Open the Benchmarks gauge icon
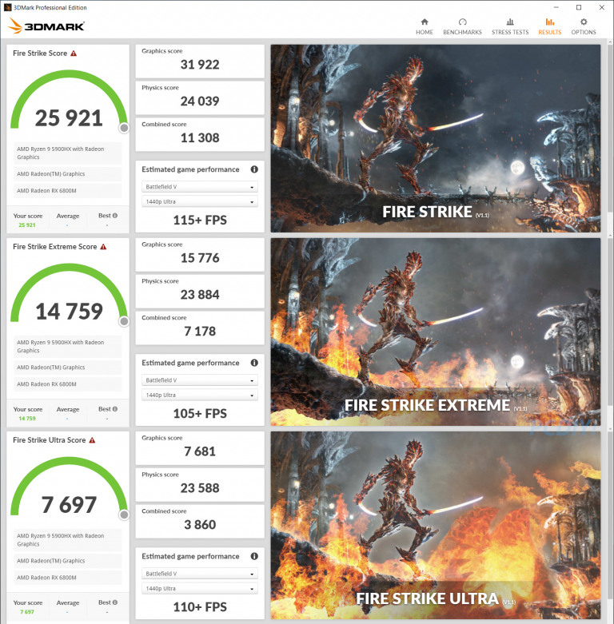 click(462, 22)
